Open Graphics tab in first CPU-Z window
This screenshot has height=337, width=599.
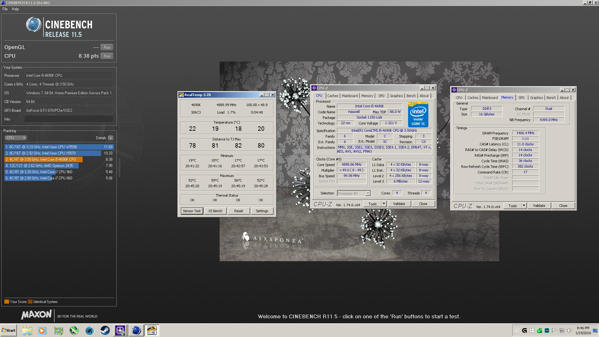[397, 96]
